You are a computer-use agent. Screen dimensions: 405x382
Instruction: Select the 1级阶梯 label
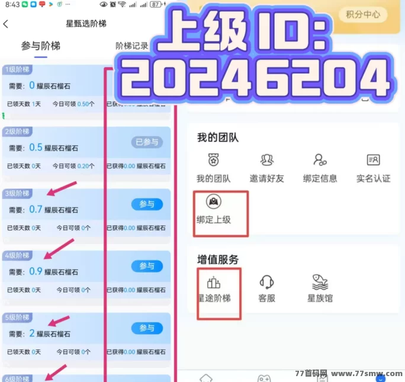[17, 69]
